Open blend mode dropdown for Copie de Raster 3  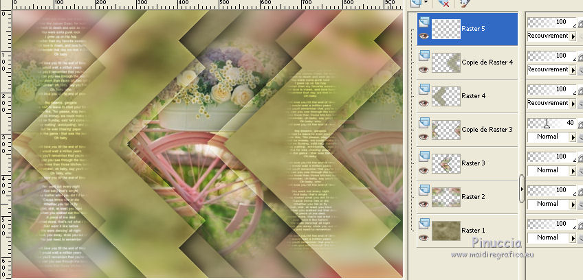573,137
